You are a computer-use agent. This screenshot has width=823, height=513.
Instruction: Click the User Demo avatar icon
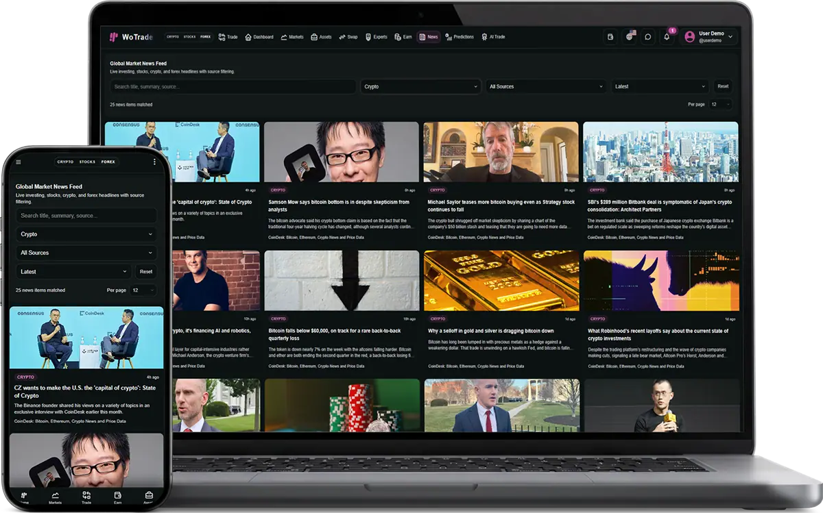690,37
